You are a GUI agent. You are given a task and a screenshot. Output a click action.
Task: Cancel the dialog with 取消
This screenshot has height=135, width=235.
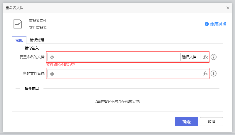tap(211, 122)
